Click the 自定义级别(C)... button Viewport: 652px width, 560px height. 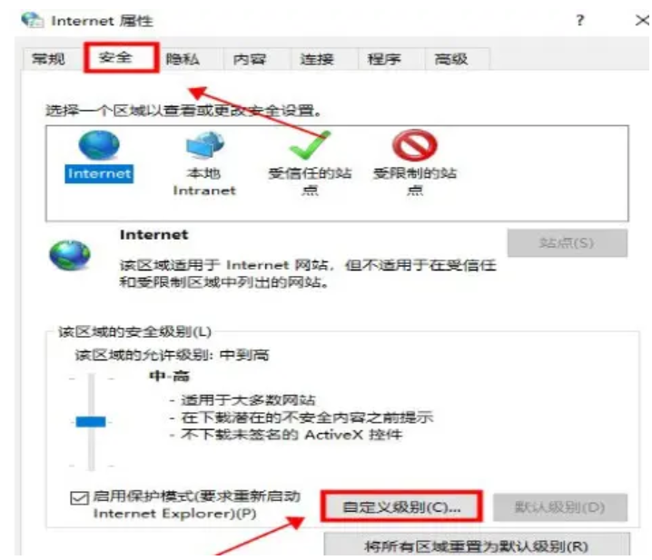click(401, 506)
